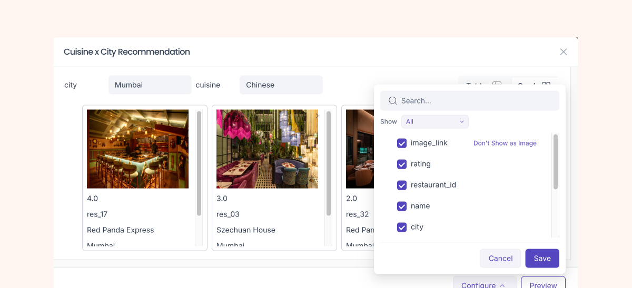Screen dimensions: 632x288
Task: Click the Preview button
Action: pyautogui.click(x=543, y=284)
